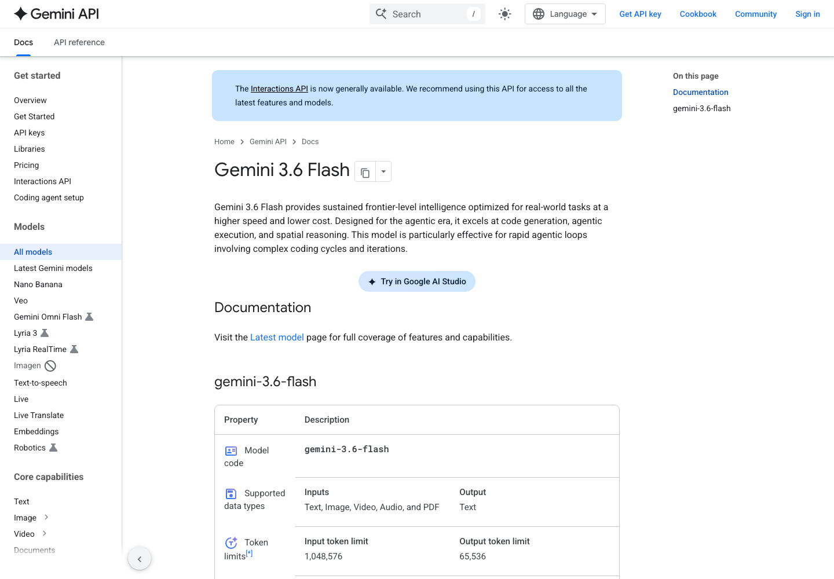Open API keys sidebar item

pyautogui.click(x=29, y=133)
